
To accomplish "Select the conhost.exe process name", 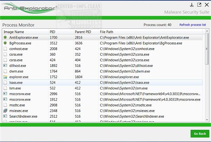I will point(18,49).
